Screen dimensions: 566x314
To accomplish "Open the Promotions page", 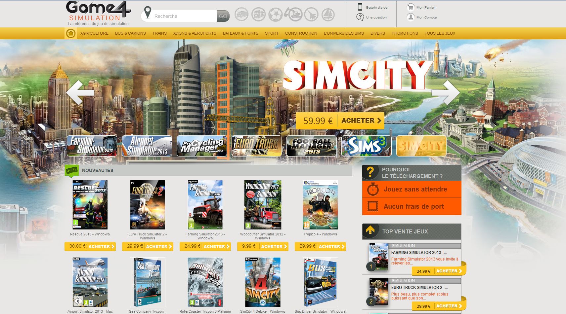I will [405, 33].
